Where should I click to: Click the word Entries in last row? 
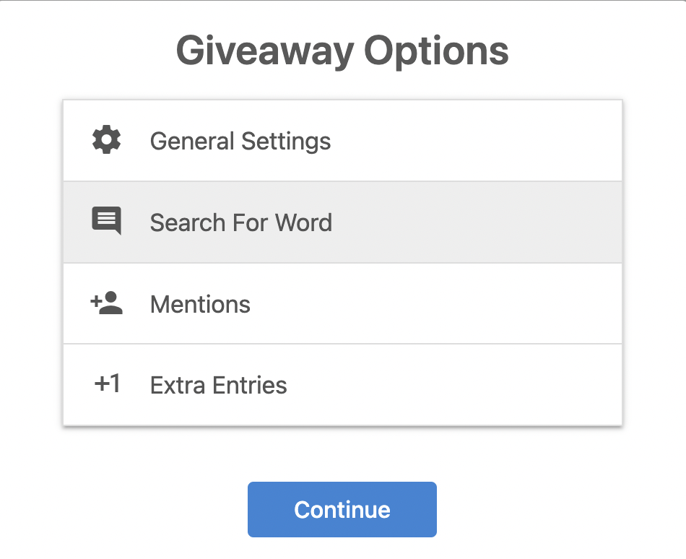point(250,386)
